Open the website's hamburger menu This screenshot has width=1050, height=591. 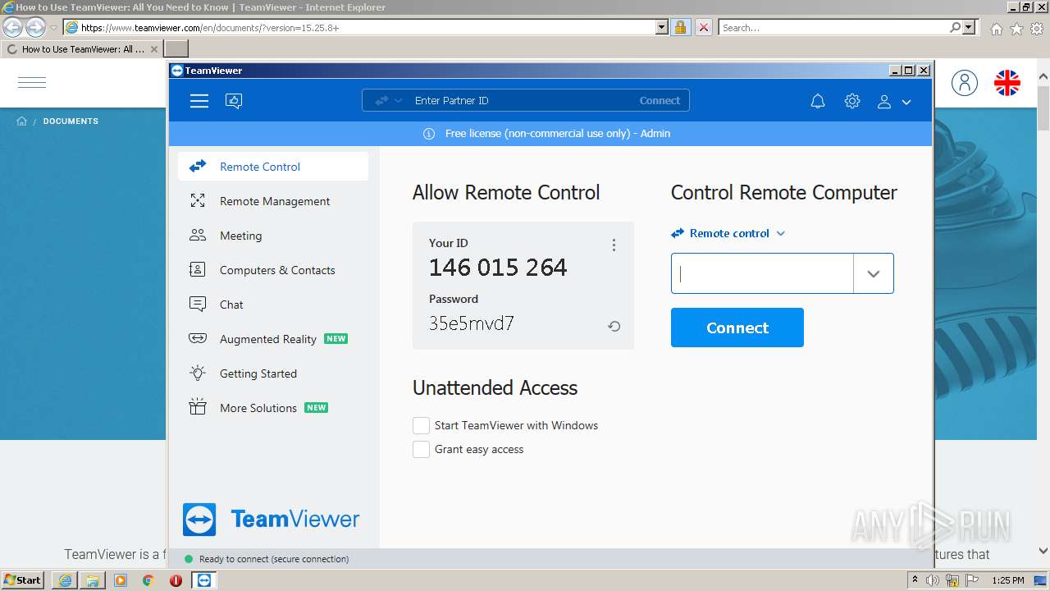(32, 82)
